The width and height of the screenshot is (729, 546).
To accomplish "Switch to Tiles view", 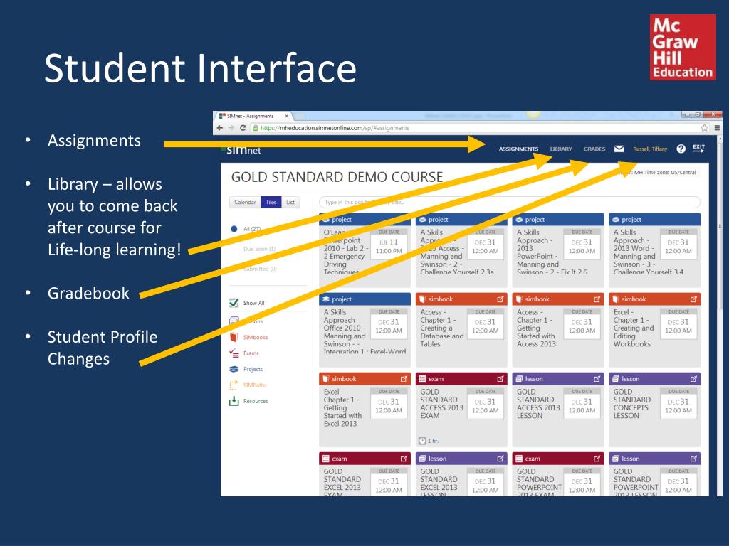I will click(271, 203).
